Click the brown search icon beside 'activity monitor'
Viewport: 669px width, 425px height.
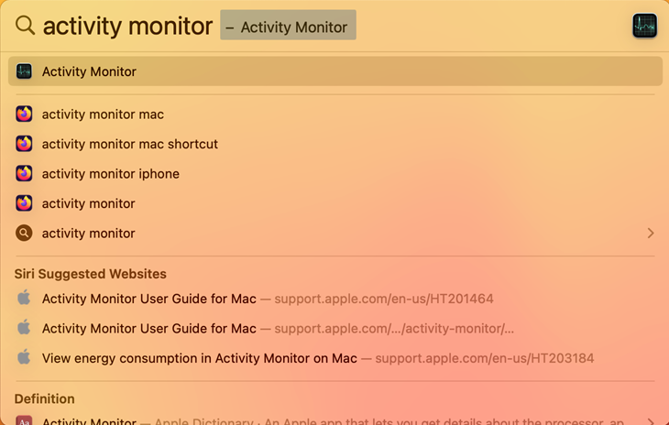click(24, 234)
